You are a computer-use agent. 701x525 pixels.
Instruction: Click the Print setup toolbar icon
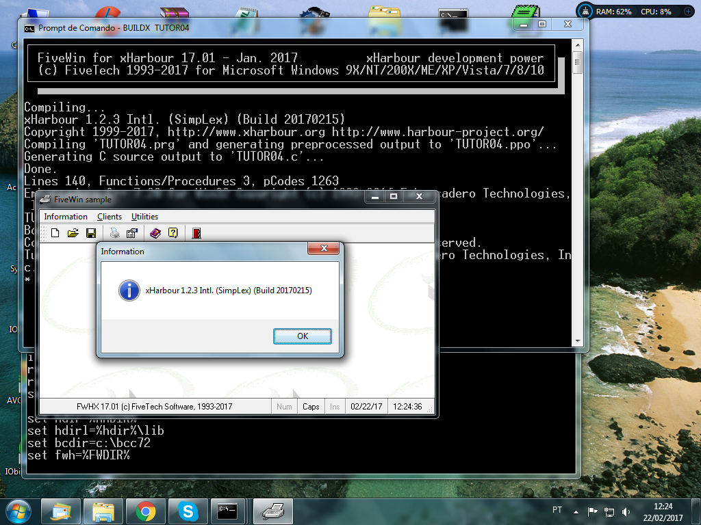(132, 233)
